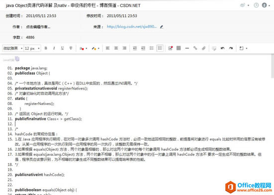Screen dimensions: 274x195
Task: Toggle the numbered list
Action: [160, 48]
